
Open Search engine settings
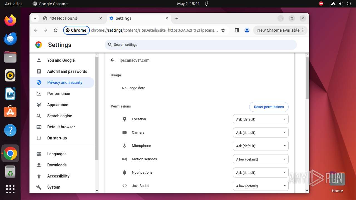[62, 116]
